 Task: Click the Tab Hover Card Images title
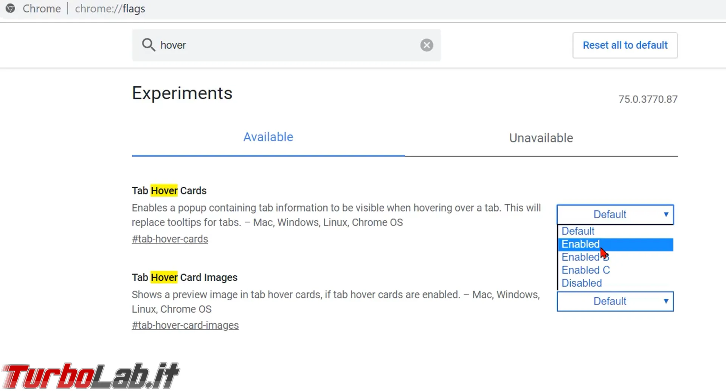185,278
